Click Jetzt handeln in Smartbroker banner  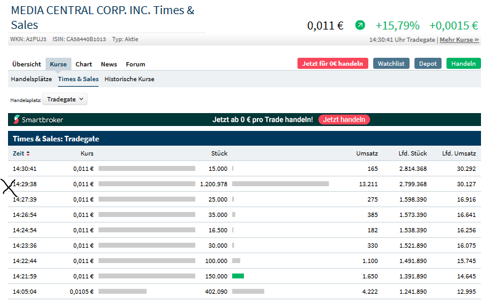click(x=344, y=120)
